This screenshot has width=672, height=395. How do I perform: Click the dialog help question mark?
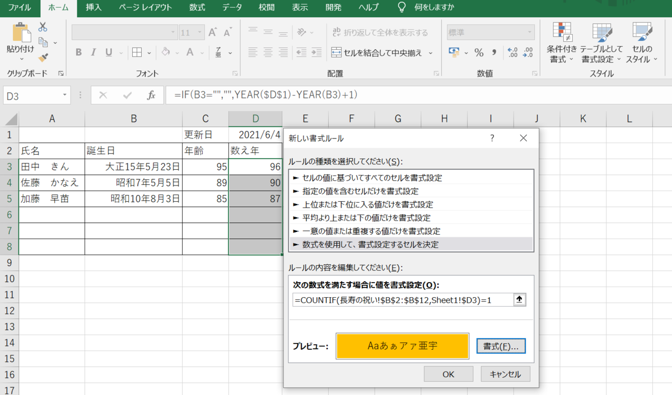tap(492, 138)
